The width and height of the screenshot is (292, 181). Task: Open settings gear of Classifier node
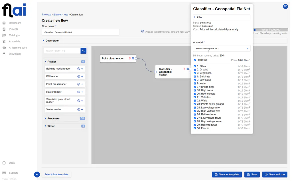click(x=188, y=69)
